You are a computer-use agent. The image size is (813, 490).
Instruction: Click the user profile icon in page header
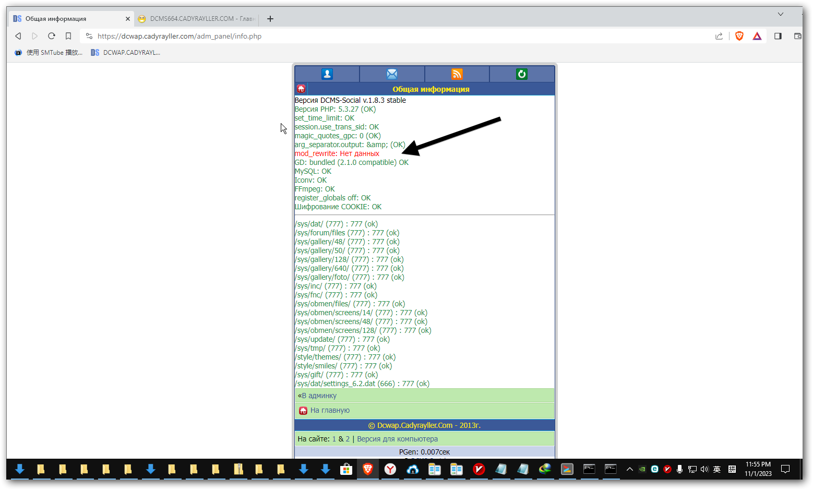coord(327,74)
